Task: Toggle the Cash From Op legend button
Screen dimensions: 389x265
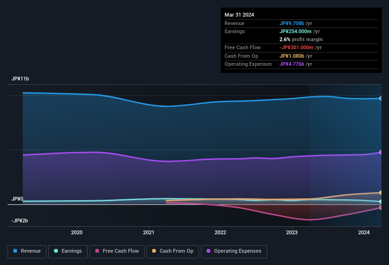Action: click(x=172, y=251)
